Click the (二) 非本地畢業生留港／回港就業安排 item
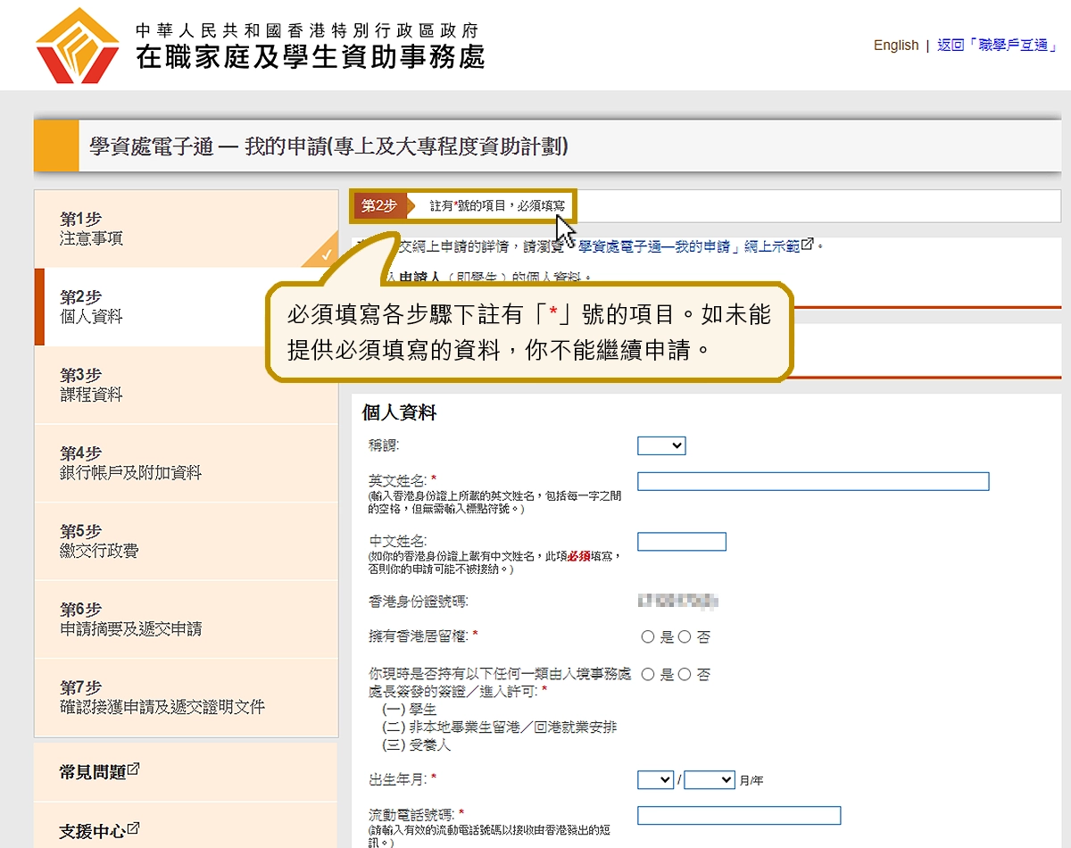 499,727
